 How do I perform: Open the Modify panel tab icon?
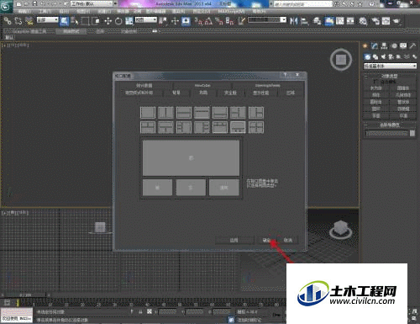(375, 45)
